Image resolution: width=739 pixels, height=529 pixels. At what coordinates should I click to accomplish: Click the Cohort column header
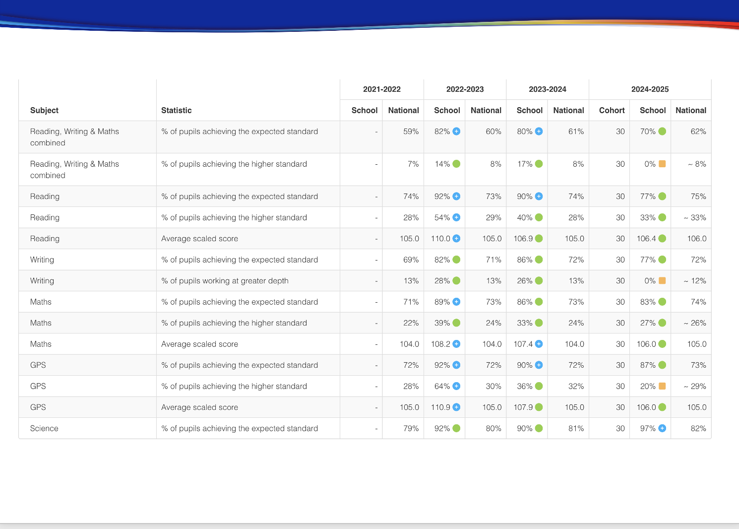[x=612, y=110]
